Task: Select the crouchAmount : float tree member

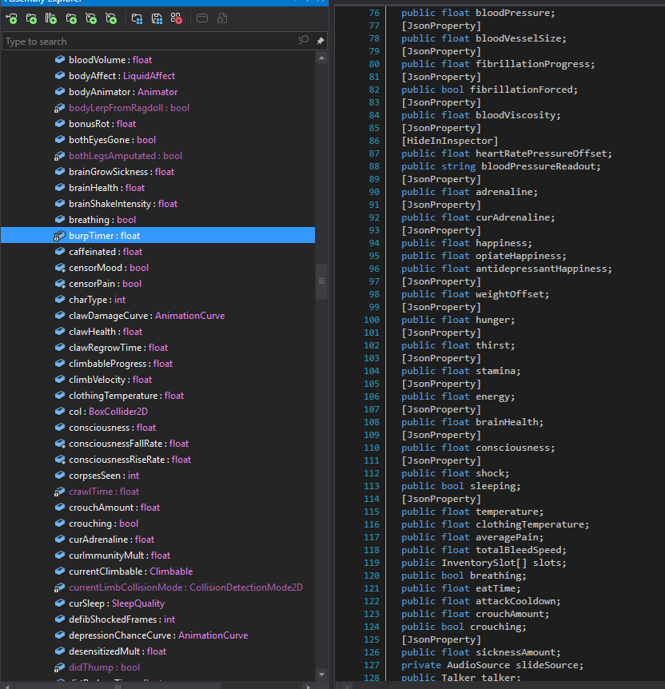Action: coord(114,508)
